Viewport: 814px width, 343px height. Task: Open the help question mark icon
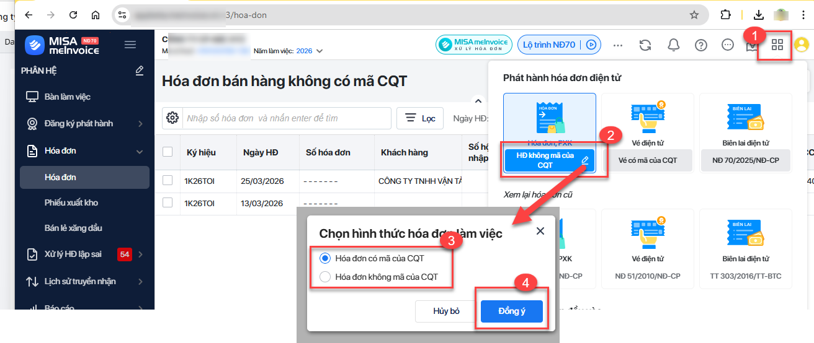(x=701, y=45)
